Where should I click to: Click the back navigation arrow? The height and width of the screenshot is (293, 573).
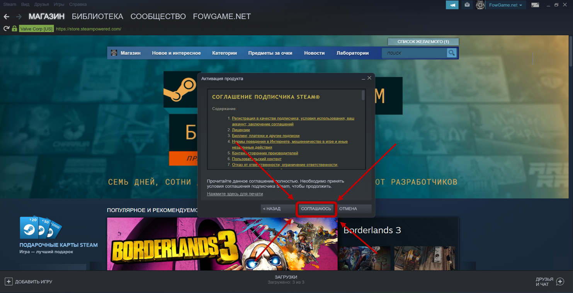7,17
